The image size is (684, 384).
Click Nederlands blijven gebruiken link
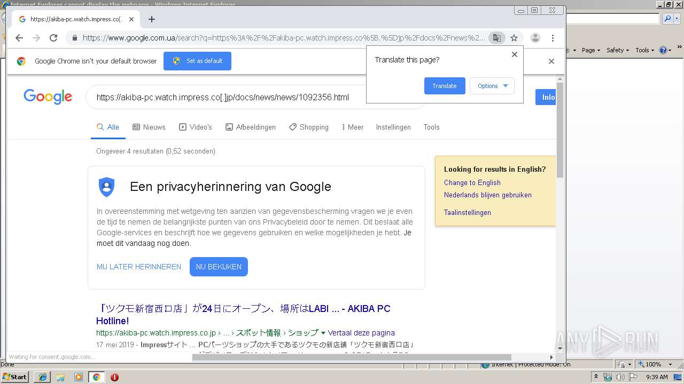(x=488, y=195)
